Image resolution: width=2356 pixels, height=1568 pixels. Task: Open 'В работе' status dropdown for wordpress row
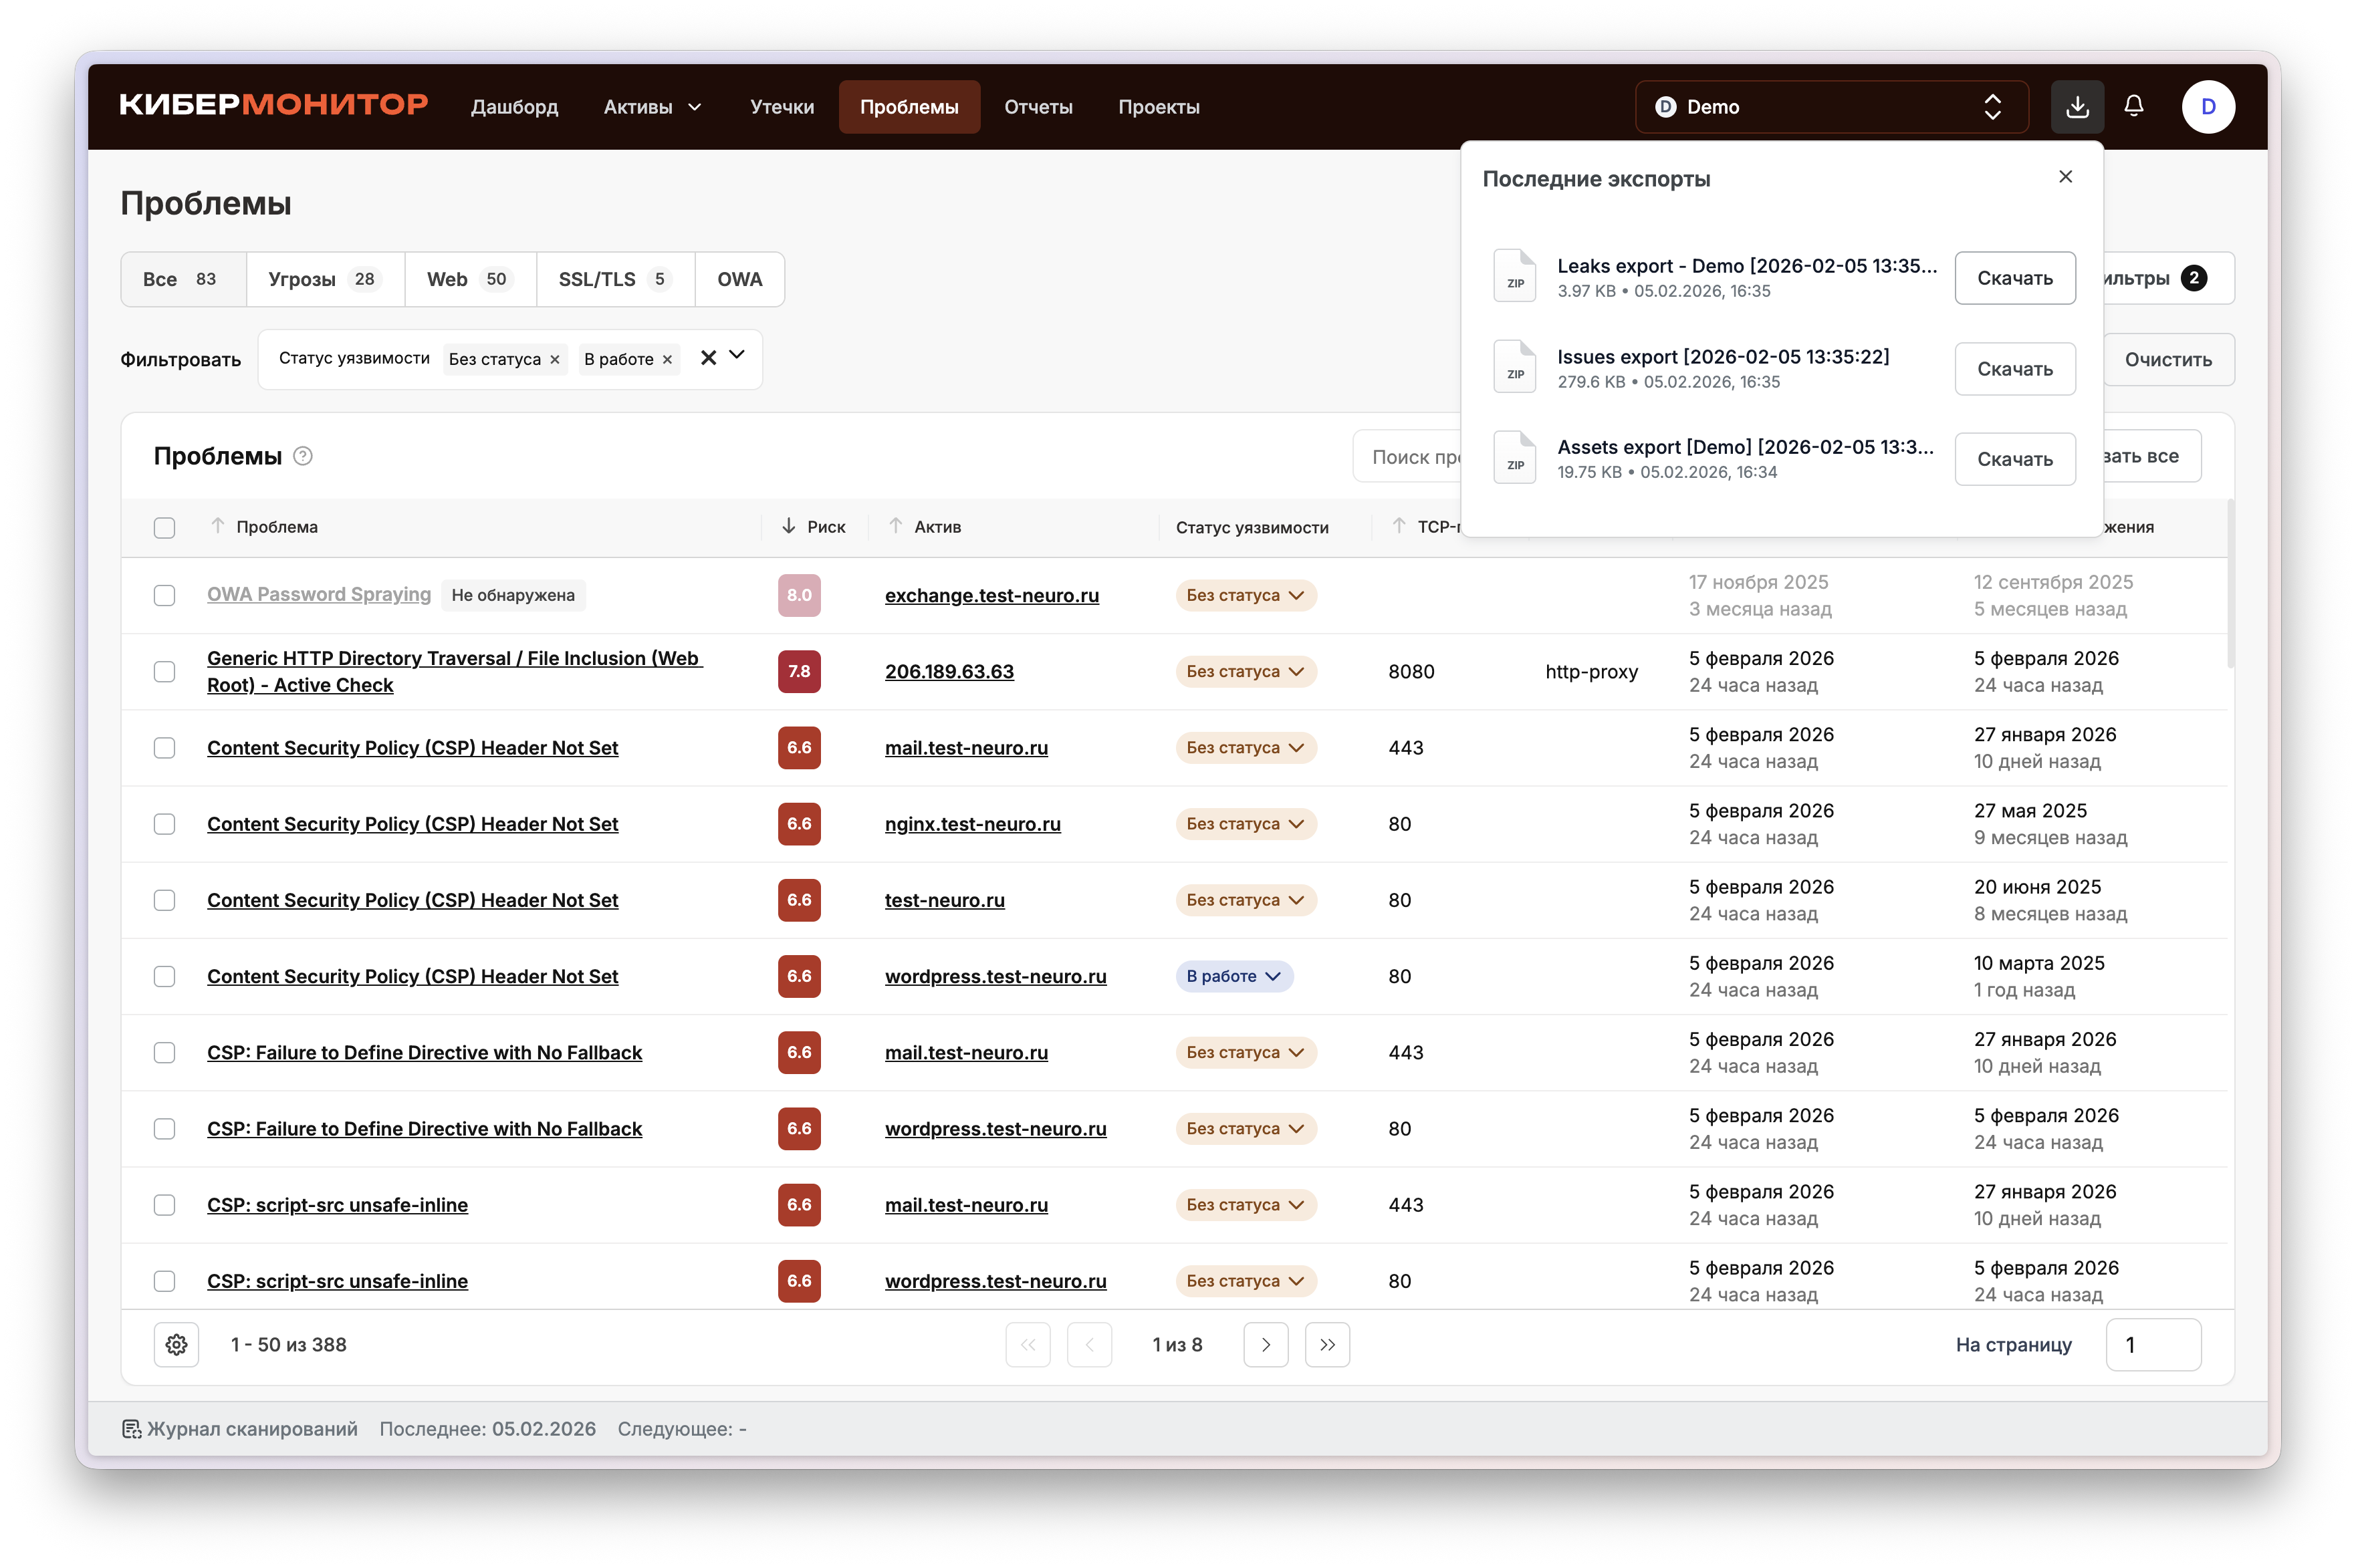(x=1234, y=976)
